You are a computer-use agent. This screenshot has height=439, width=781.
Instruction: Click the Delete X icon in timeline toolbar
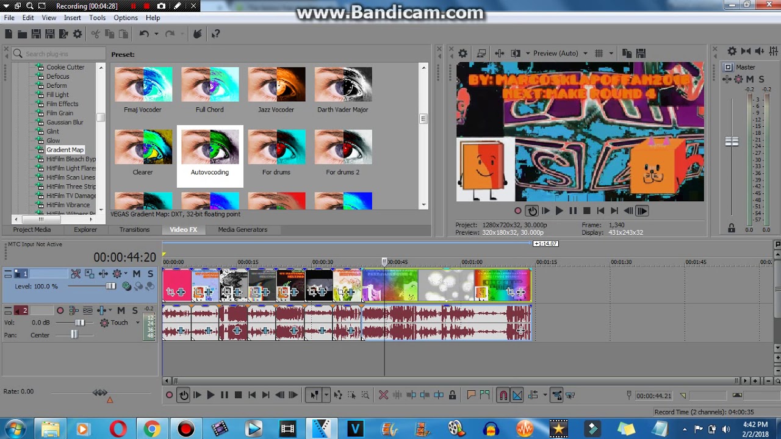pos(383,395)
